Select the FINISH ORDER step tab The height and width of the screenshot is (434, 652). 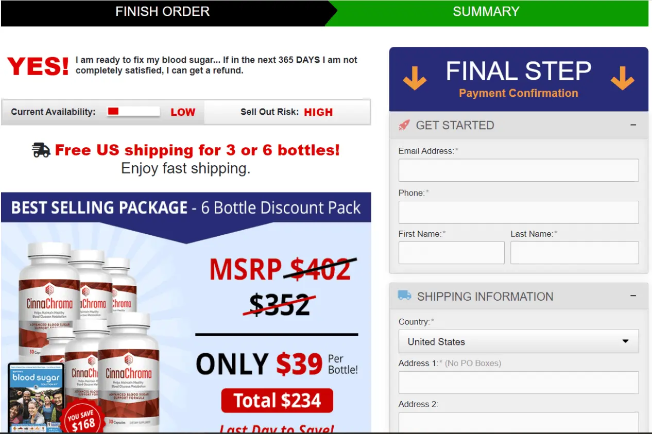click(x=163, y=12)
